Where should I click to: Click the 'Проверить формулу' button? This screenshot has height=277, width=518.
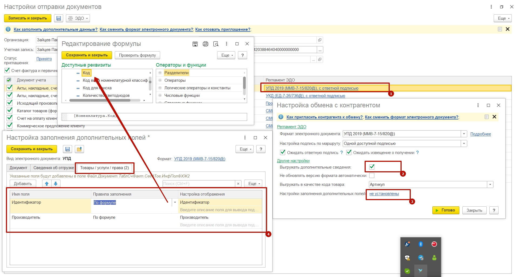(x=137, y=55)
